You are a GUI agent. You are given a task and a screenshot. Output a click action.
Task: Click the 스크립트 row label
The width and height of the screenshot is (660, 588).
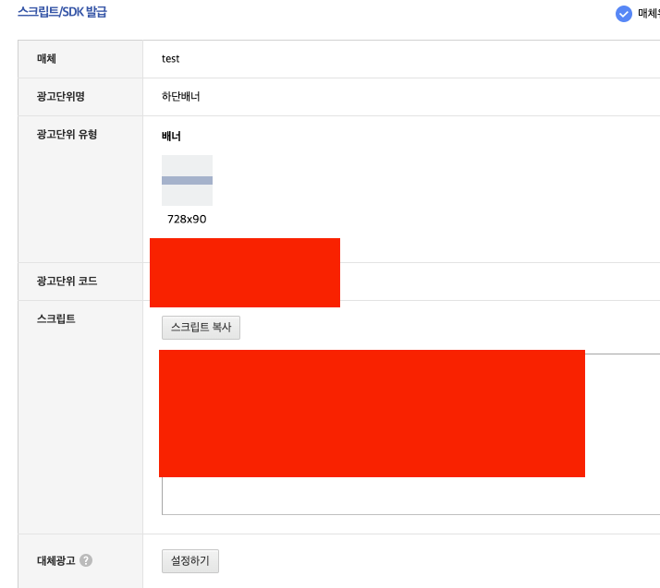56,319
